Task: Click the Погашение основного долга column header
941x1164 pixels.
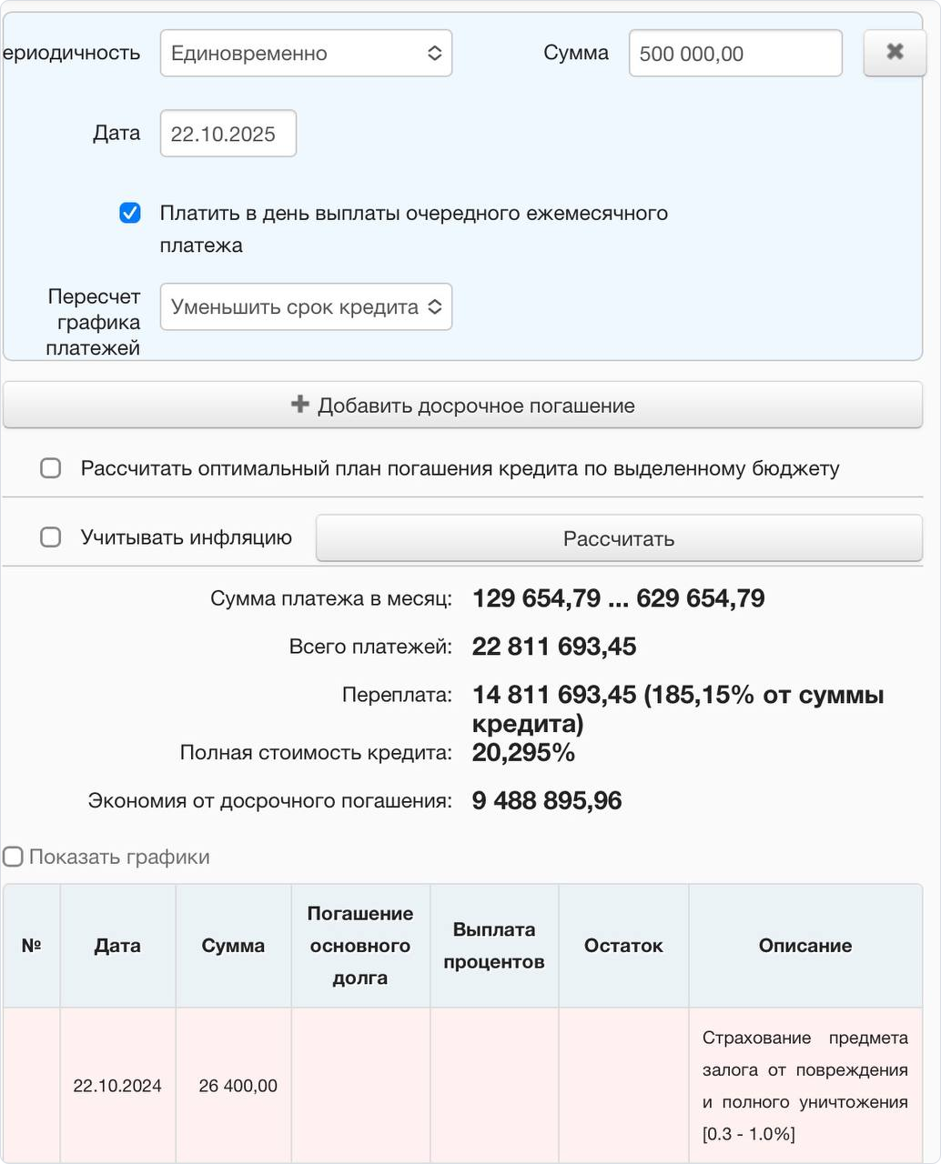Action: (x=360, y=946)
